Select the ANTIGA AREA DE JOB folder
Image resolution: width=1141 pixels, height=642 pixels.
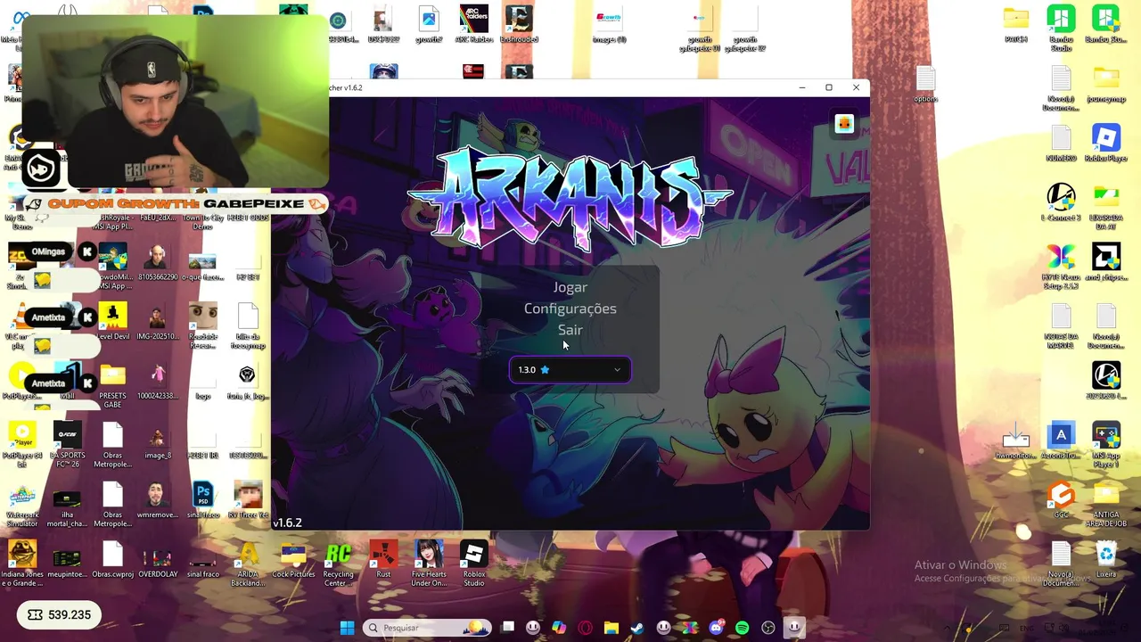pyautogui.click(x=1106, y=505)
